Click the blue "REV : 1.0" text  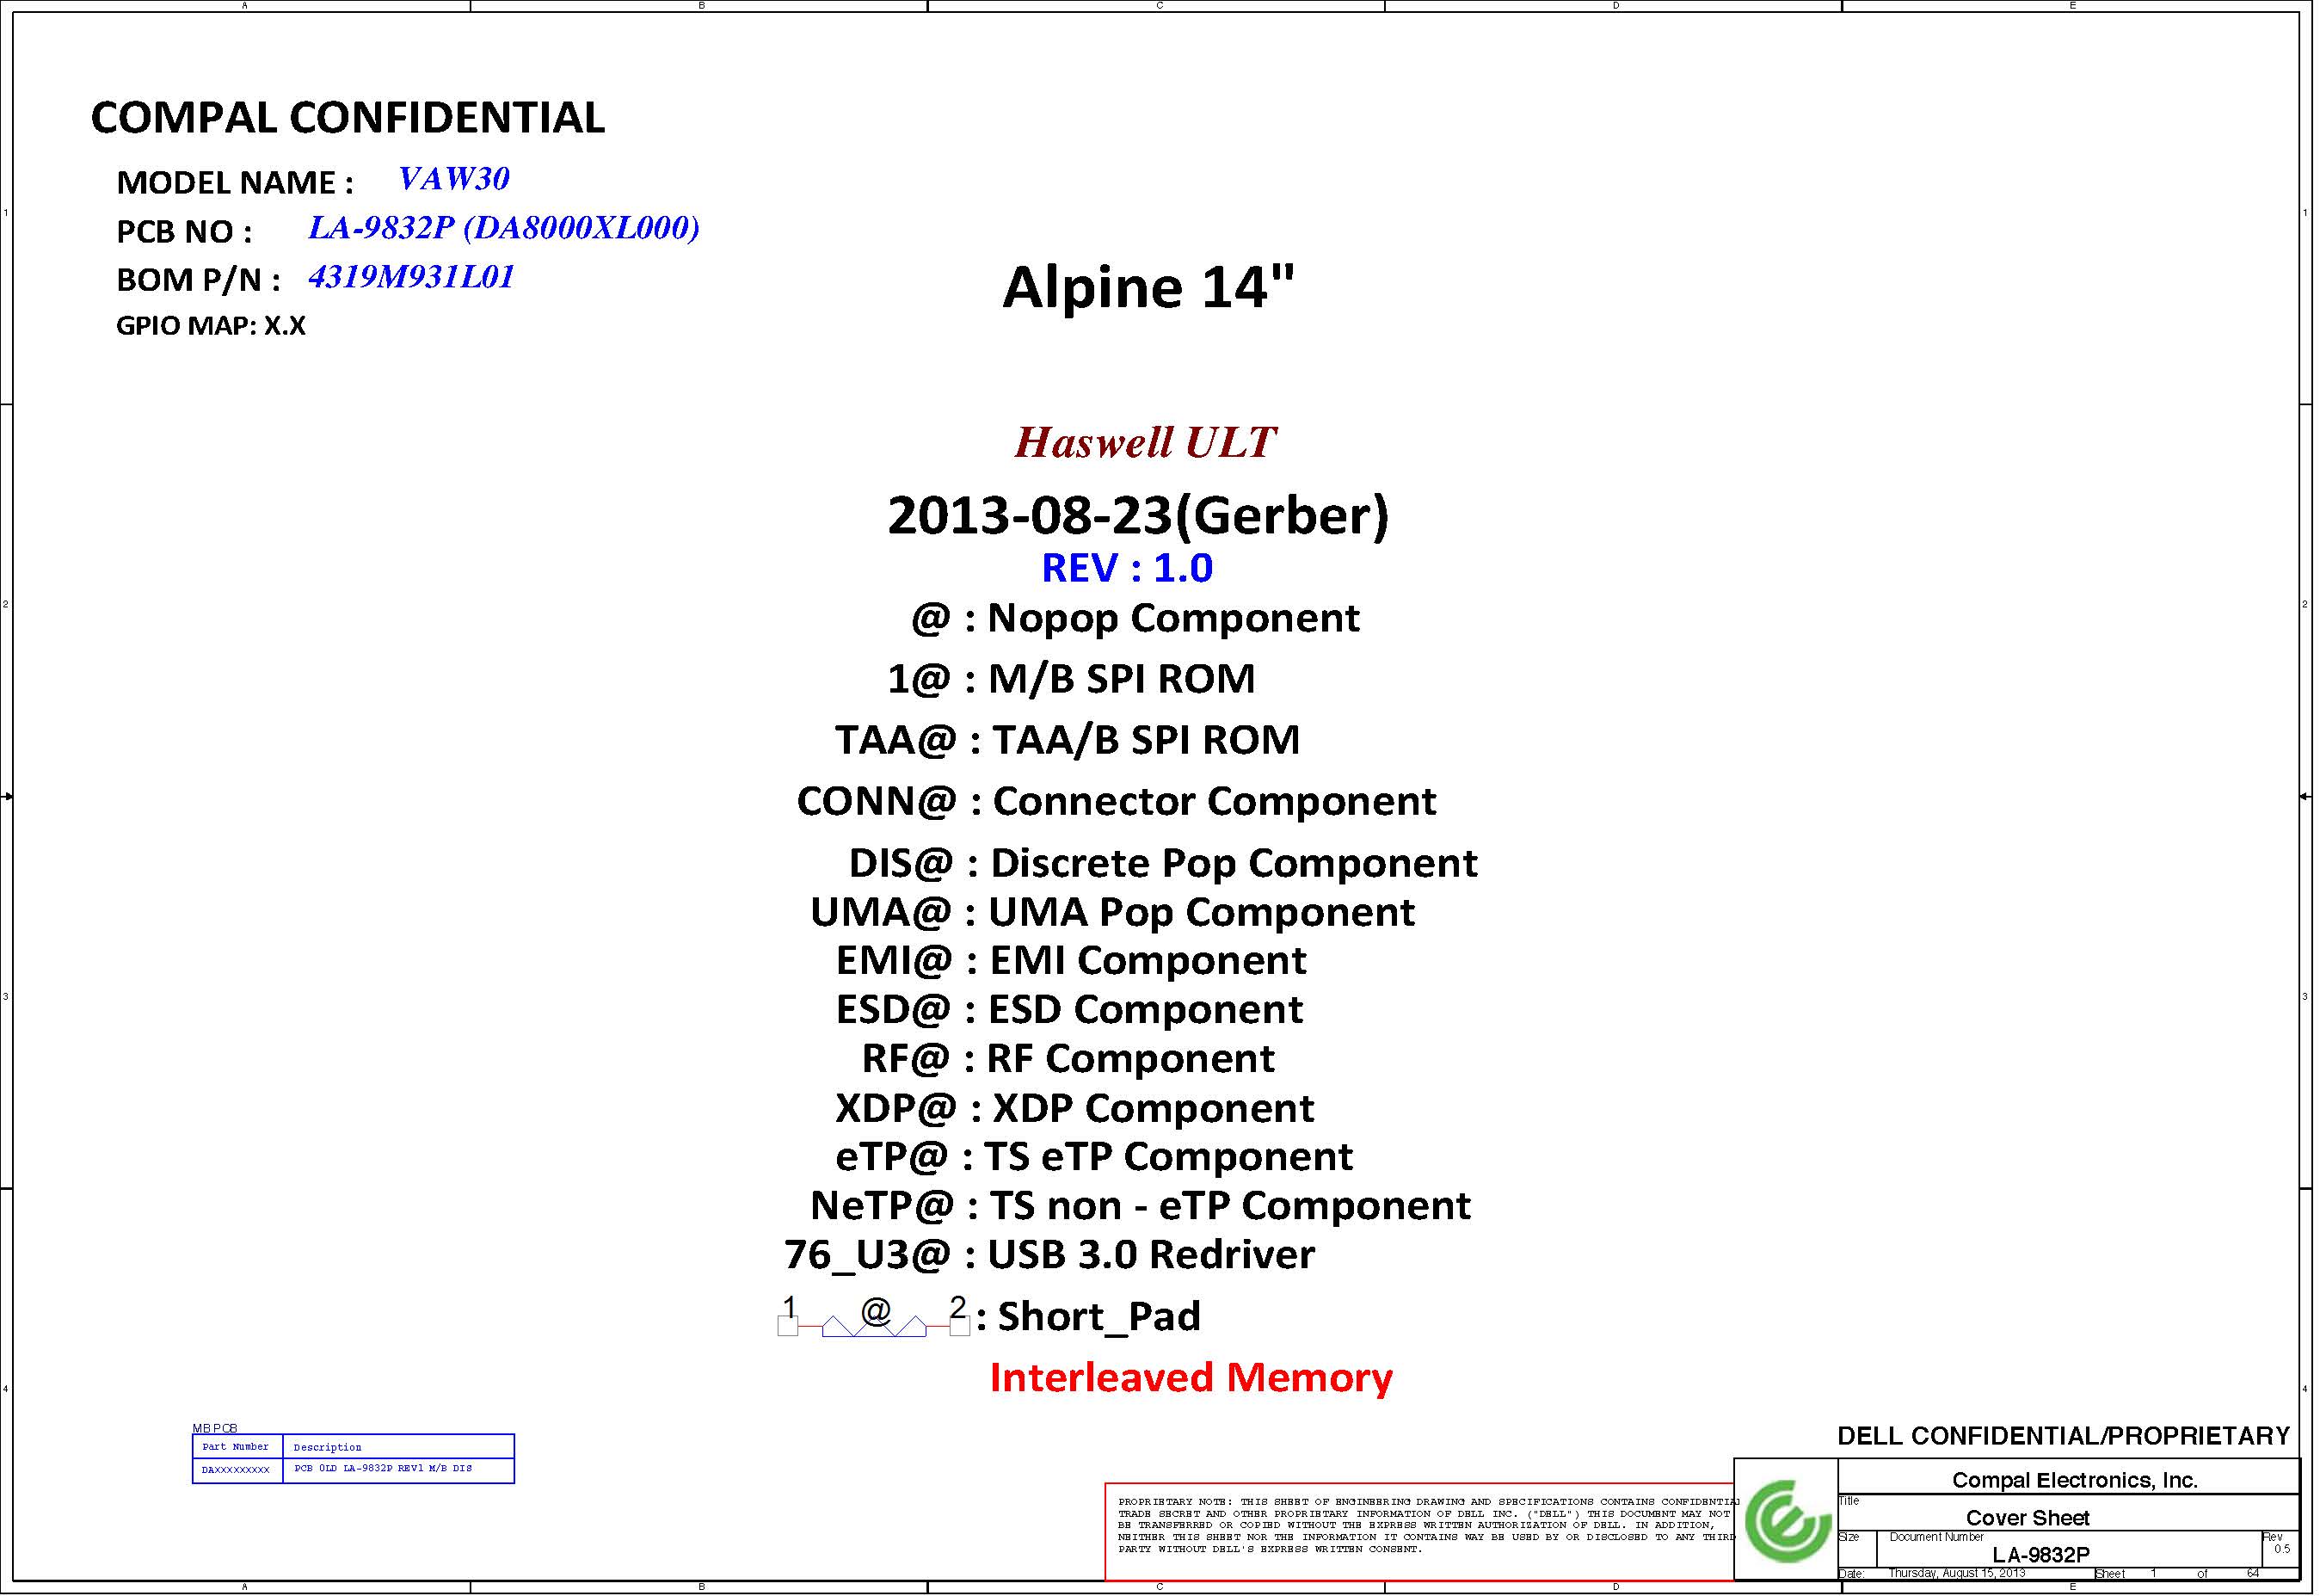pos(1128,568)
